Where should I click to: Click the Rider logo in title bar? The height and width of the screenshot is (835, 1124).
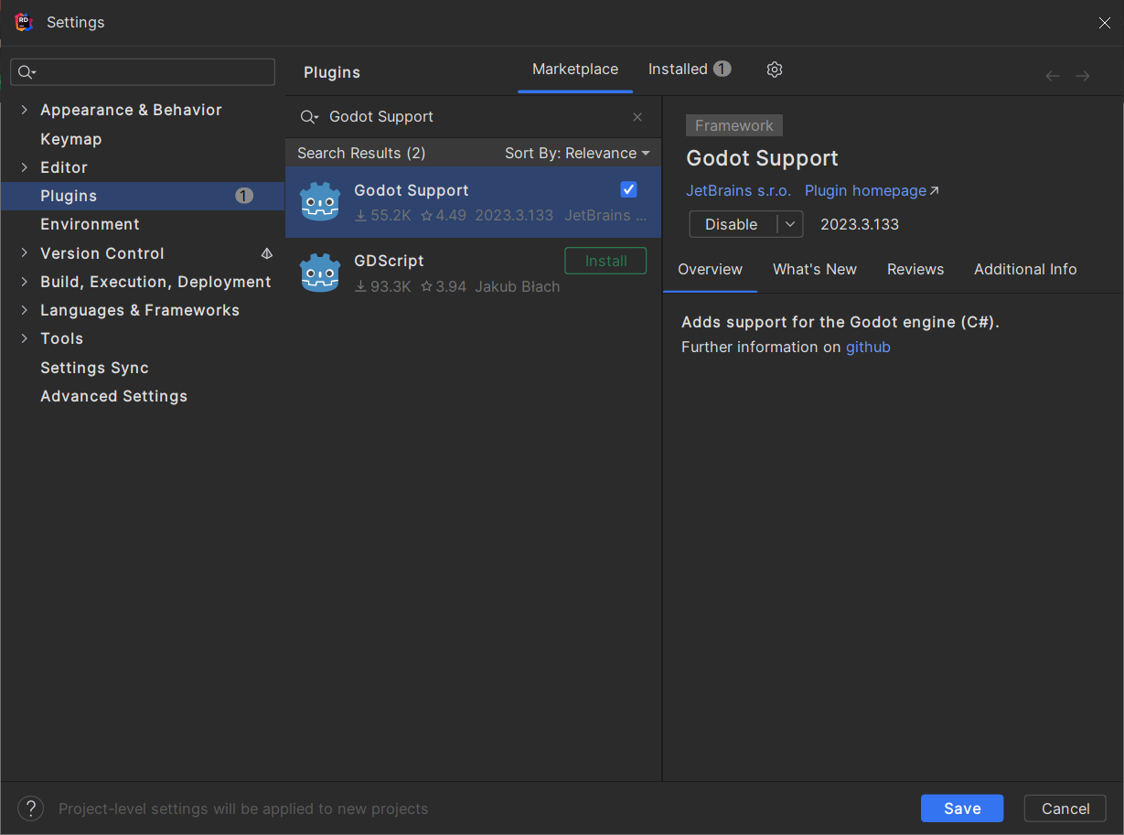[24, 22]
